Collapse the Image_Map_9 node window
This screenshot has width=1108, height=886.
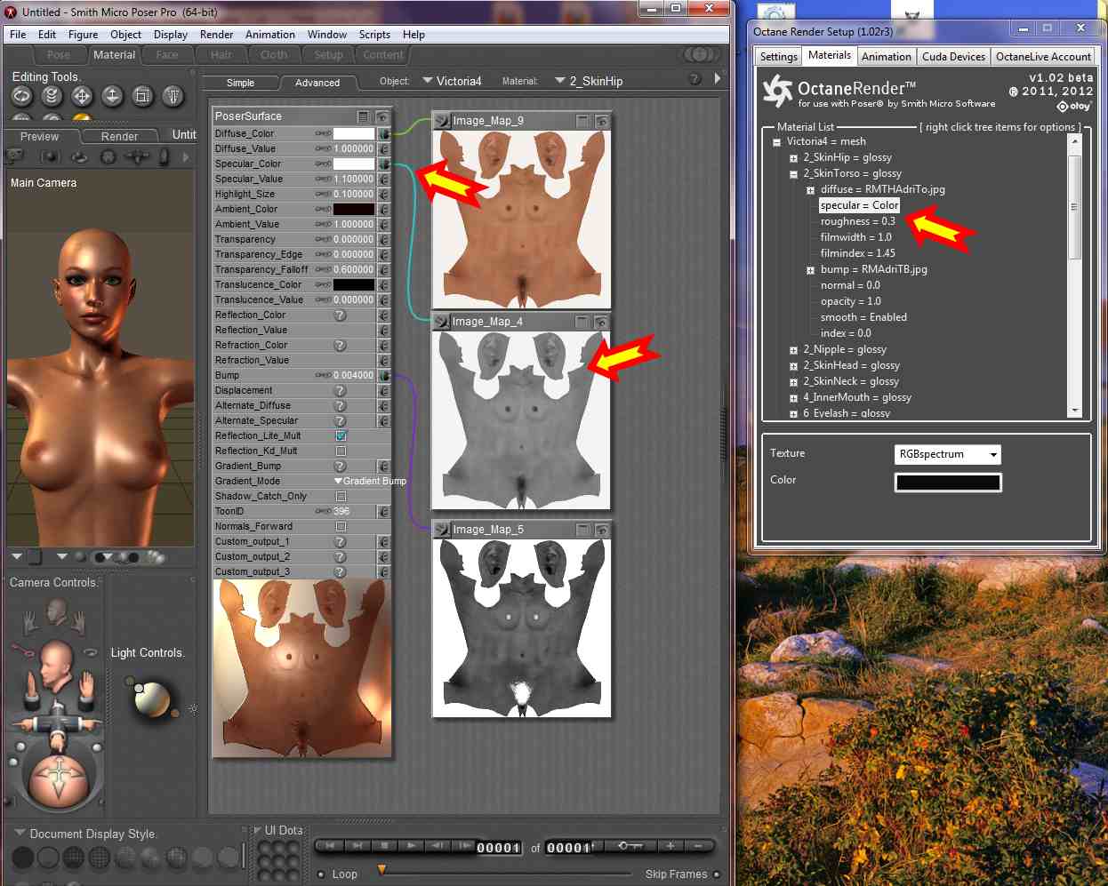[x=582, y=121]
